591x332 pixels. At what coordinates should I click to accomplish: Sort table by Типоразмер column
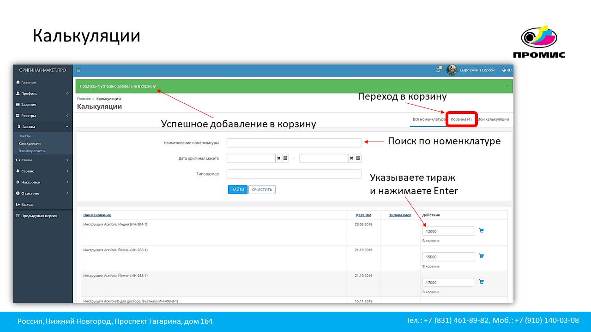click(400, 215)
